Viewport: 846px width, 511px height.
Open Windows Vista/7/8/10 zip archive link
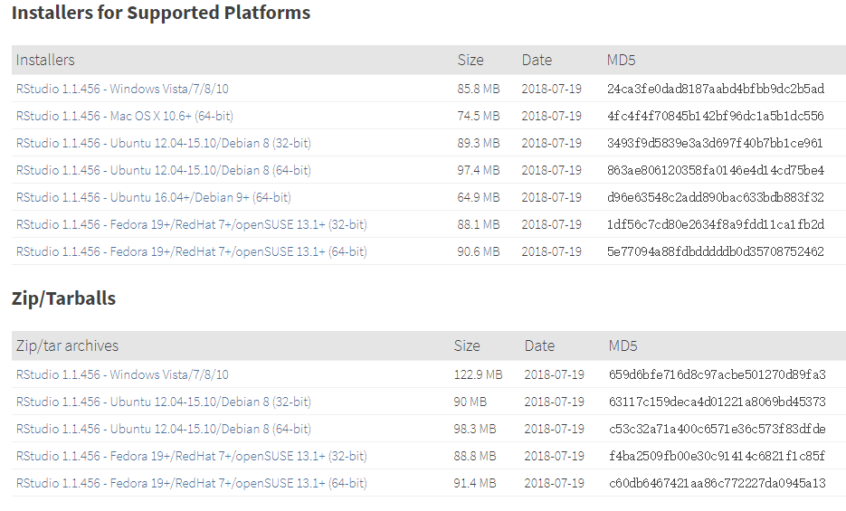pos(122,374)
